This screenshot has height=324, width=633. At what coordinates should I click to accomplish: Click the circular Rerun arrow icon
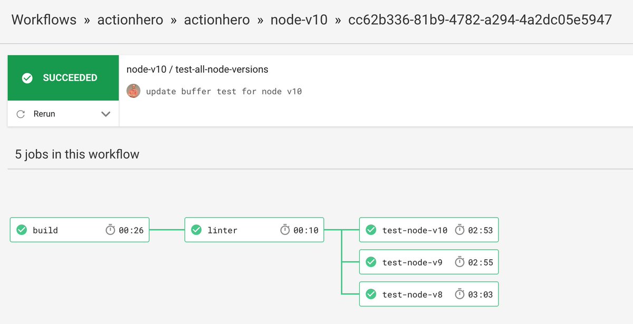(21, 114)
